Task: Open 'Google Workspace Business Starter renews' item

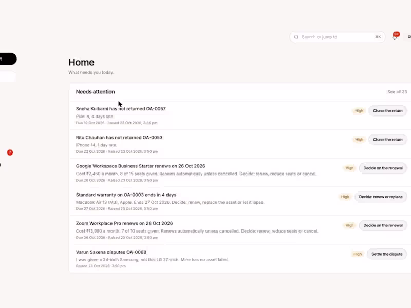Action: pyautogui.click(x=140, y=166)
